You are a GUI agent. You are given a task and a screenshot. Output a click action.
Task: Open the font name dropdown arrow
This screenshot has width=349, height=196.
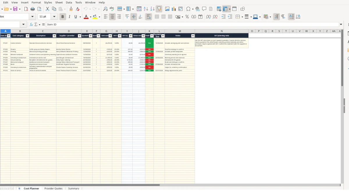pos(32,17)
